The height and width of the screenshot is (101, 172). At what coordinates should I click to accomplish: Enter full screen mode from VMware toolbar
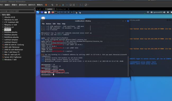point(74,5)
